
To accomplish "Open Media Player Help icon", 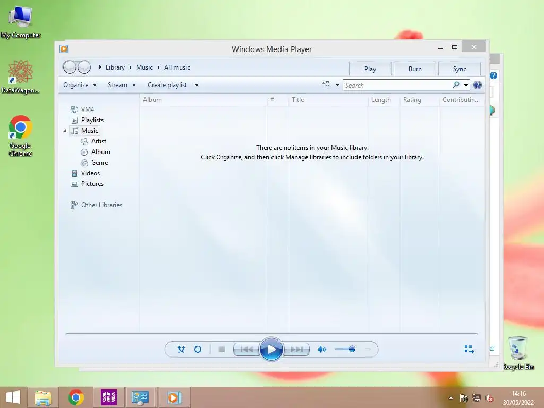I will (478, 85).
